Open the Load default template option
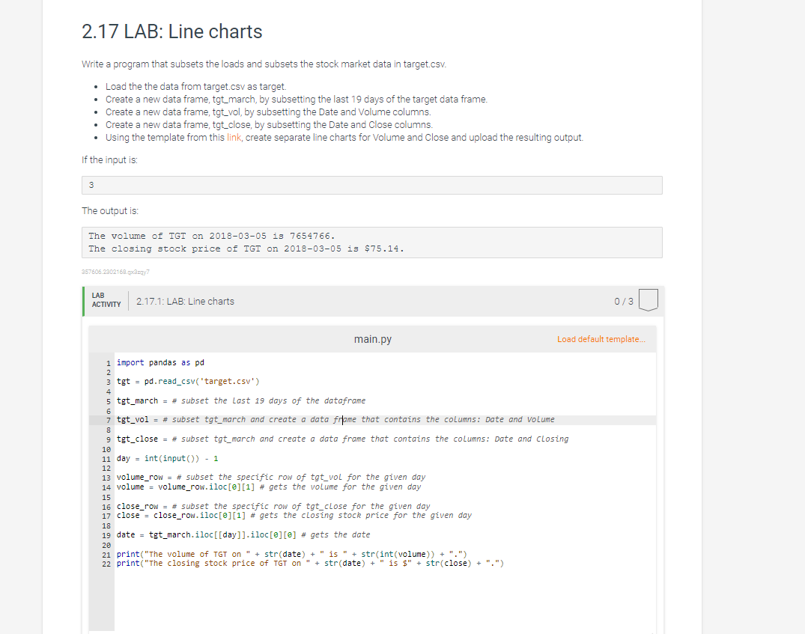 (x=601, y=339)
